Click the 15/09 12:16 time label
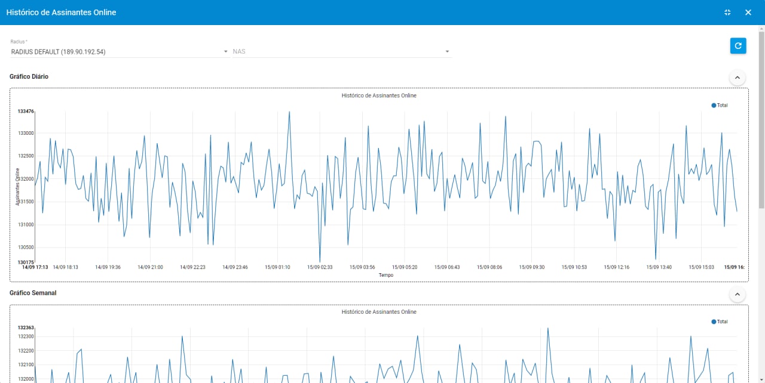The image size is (765, 383). point(617,267)
